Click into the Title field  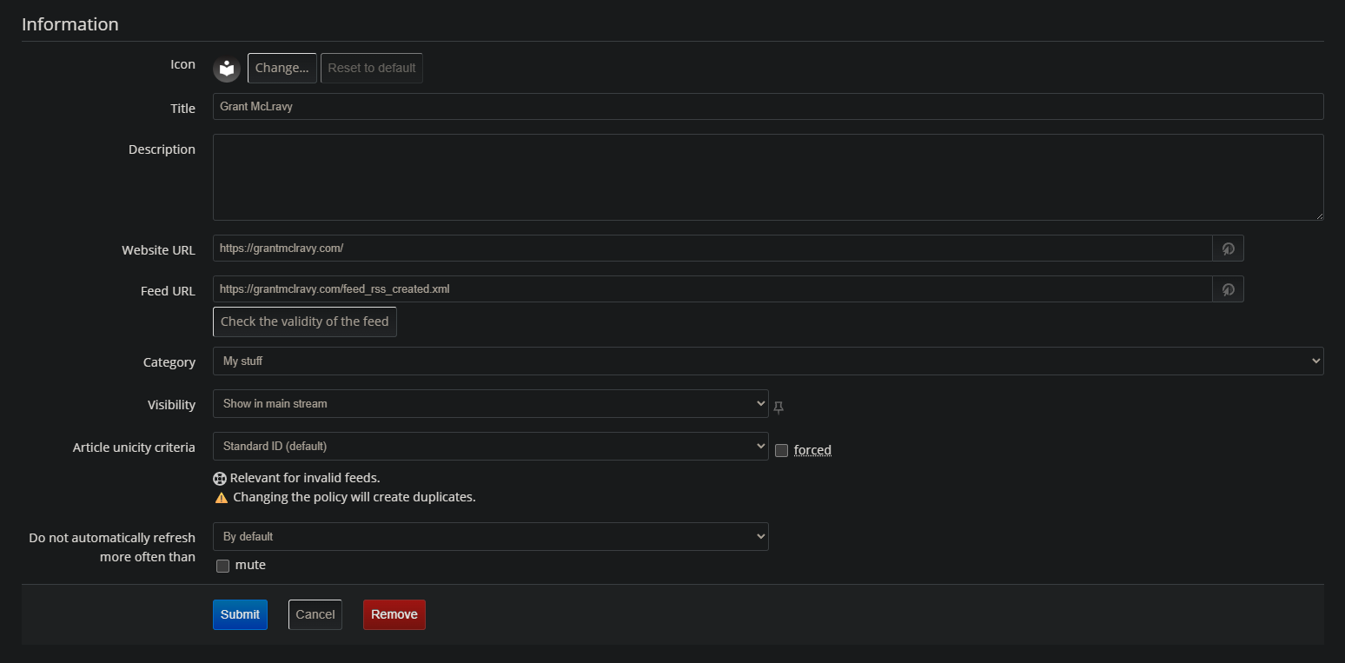point(767,107)
